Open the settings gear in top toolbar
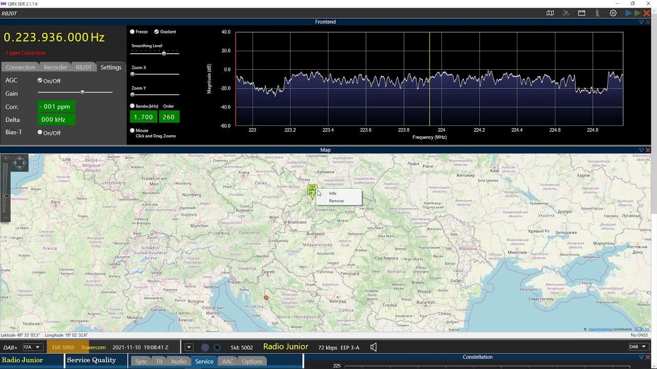 (x=613, y=13)
